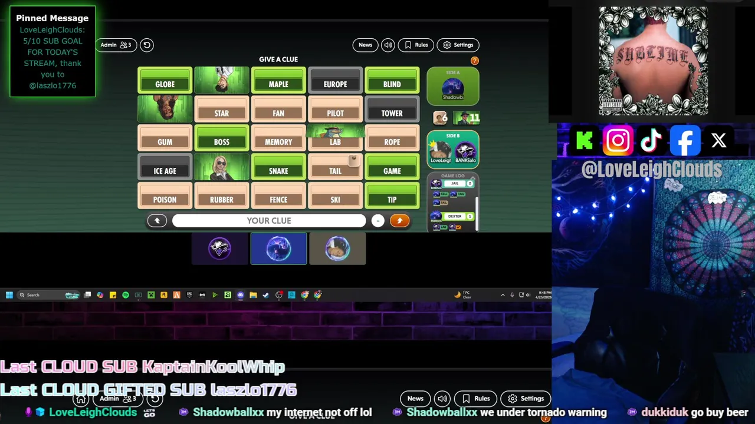Select the SKI word card
The width and height of the screenshot is (755, 424).
pyautogui.click(x=335, y=196)
